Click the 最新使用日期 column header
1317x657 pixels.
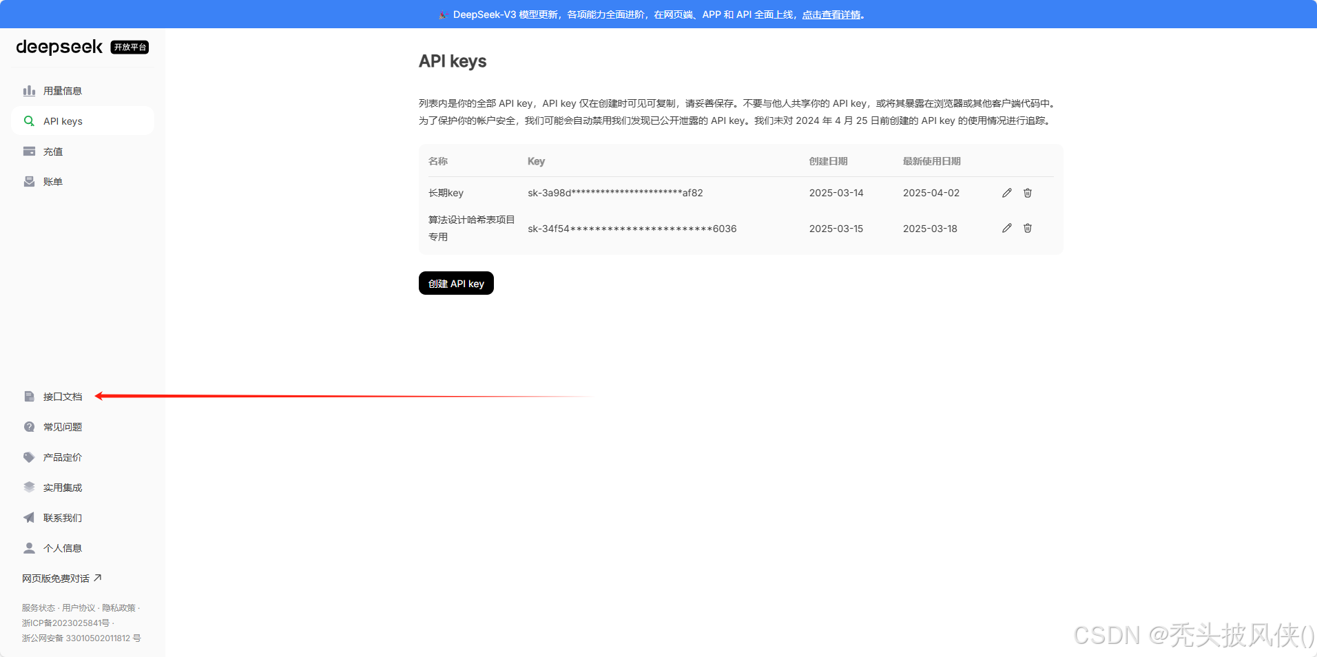point(932,161)
